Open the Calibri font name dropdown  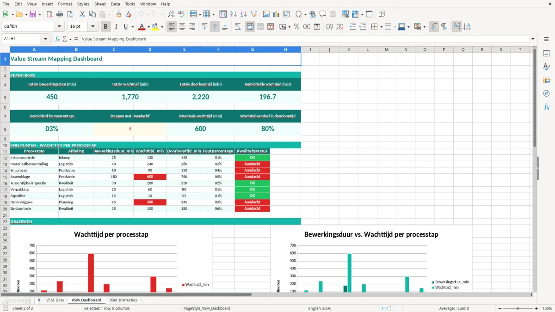pyautogui.click(x=59, y=27)
